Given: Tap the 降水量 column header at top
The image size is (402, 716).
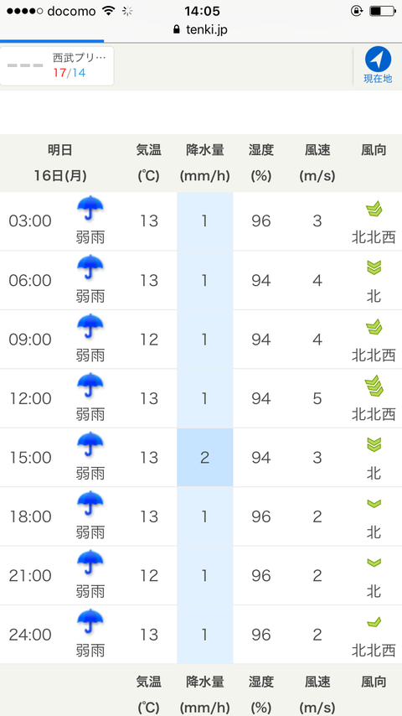Looking at the screenshot, I should tap(205, 163).
